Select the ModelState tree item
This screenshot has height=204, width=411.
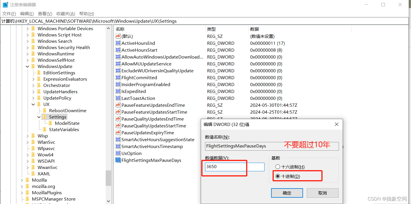coord(67,123)
